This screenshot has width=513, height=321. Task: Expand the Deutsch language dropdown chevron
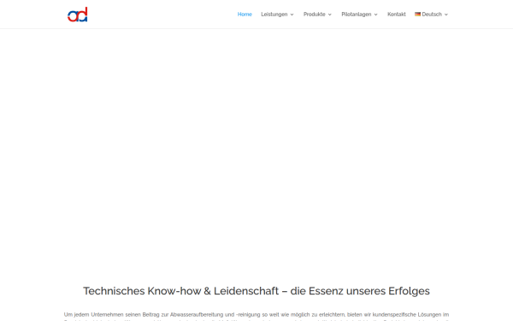point(446,15)
